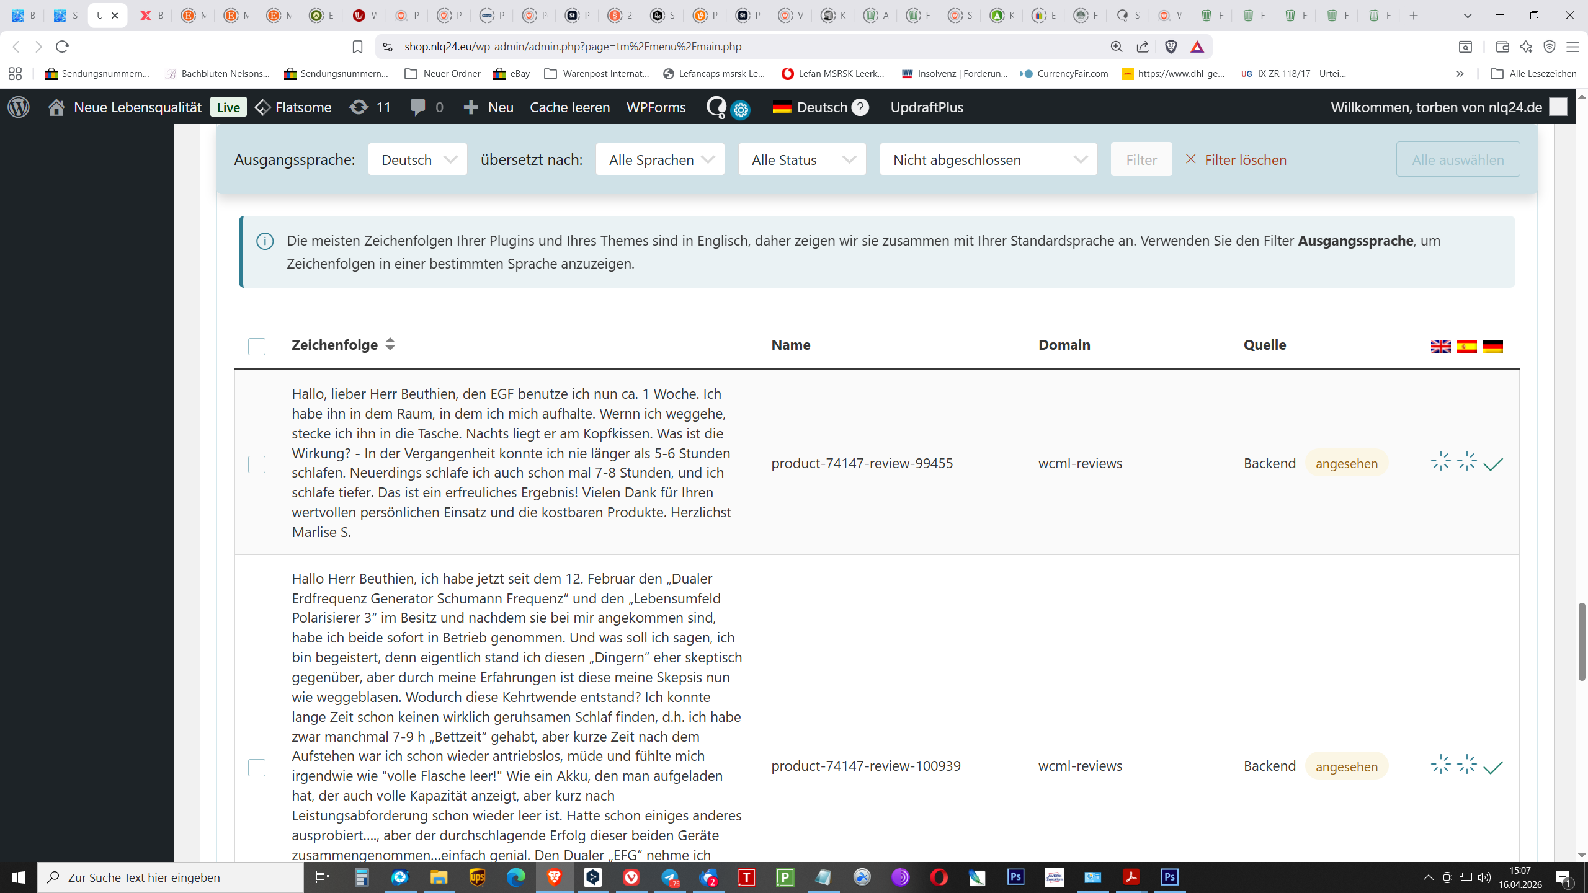The image size is (1588, 893).
Task: Expand the Alle Sprachen dropdown
Action: 660,159
